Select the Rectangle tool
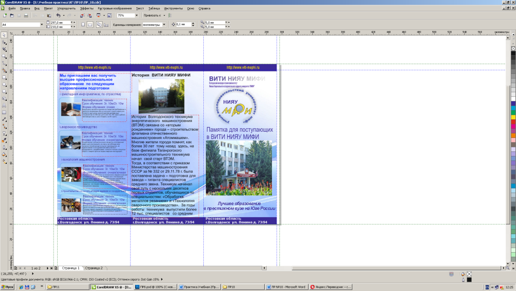The height and width of the screenshot is (291, 516). pyautogui.click(x=4, y=78)
